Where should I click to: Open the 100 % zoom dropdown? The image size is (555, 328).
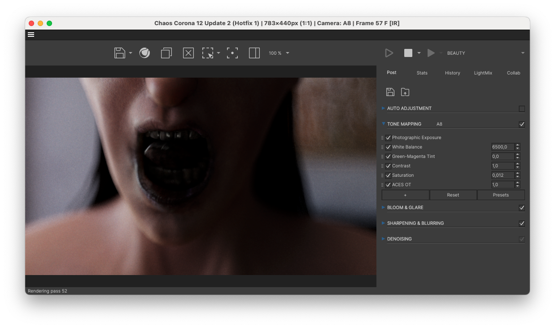pos(279,53)
